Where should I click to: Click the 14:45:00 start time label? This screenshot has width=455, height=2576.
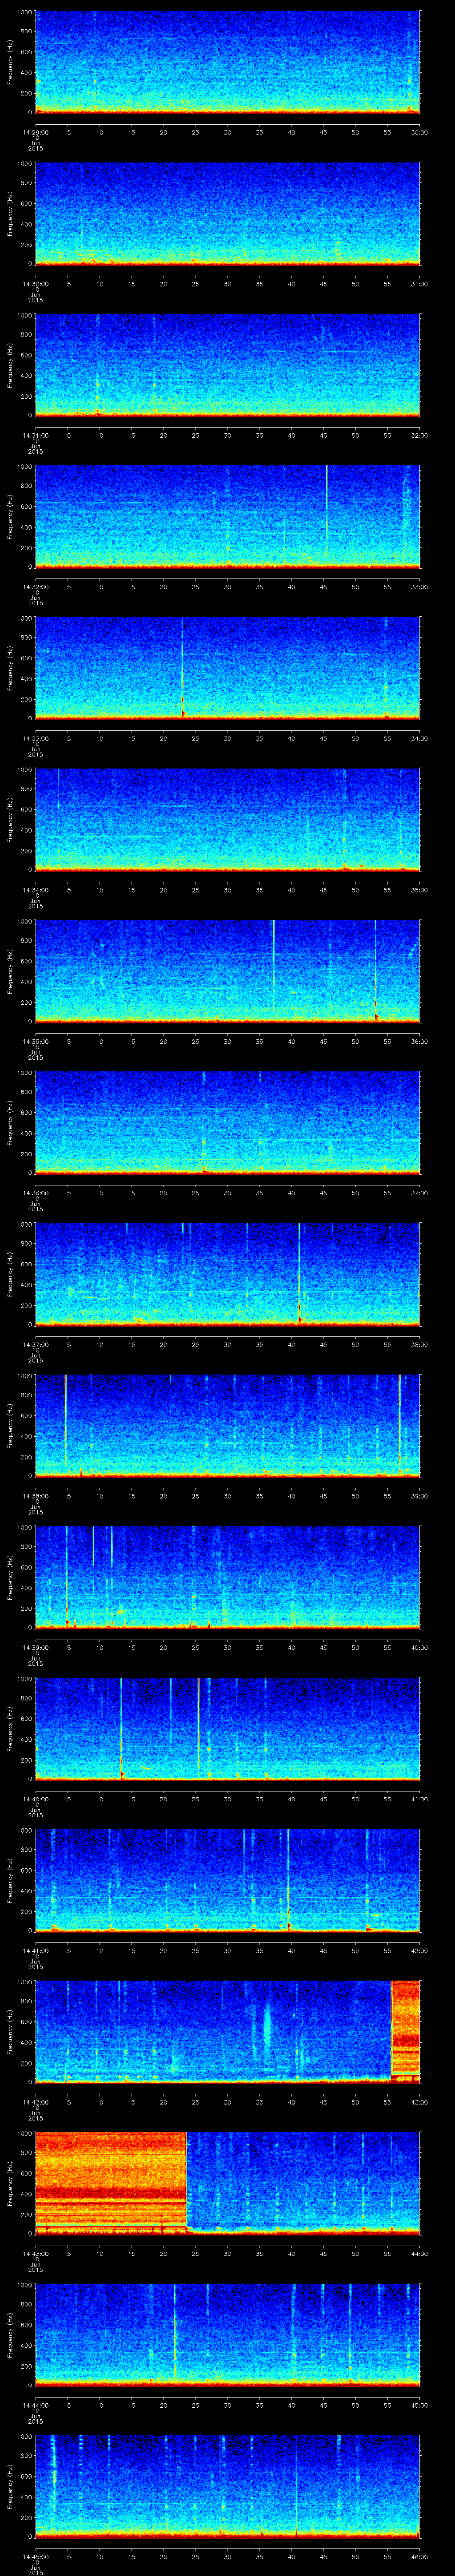pos(35,2557)
